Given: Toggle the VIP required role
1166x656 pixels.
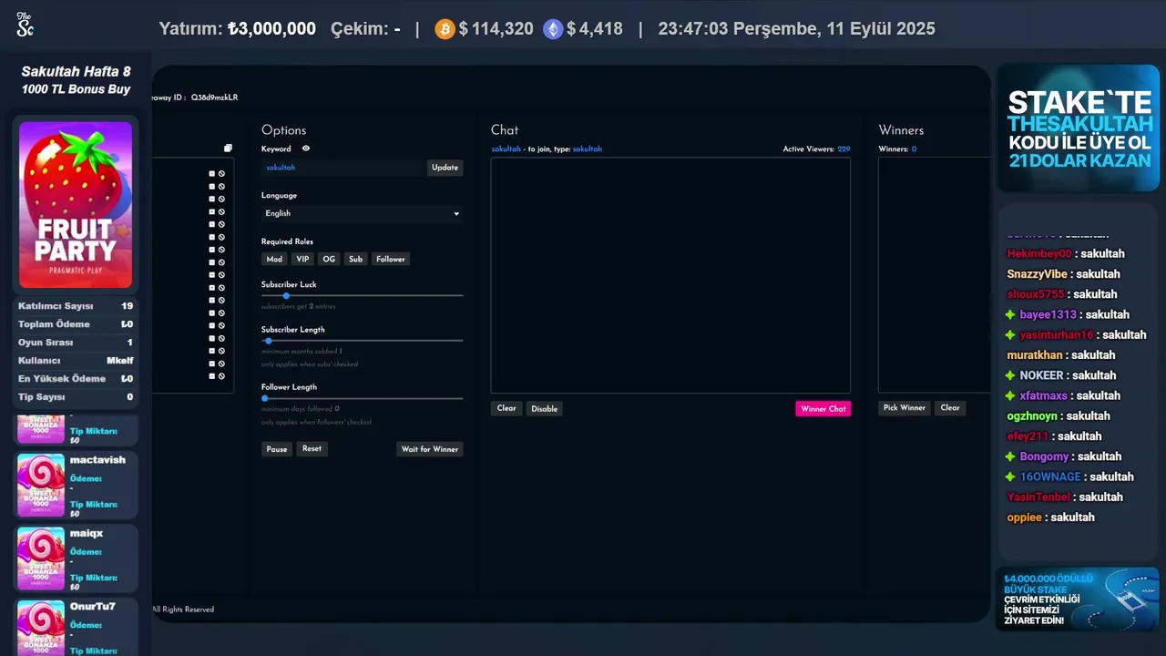Looking at the screenshot, I should tap(302, 259).
